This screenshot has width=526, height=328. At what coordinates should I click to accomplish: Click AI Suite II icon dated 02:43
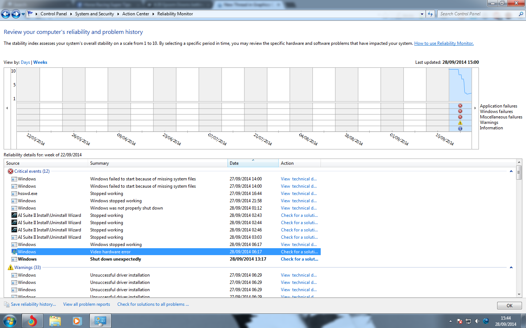click(x=14, y=215)
